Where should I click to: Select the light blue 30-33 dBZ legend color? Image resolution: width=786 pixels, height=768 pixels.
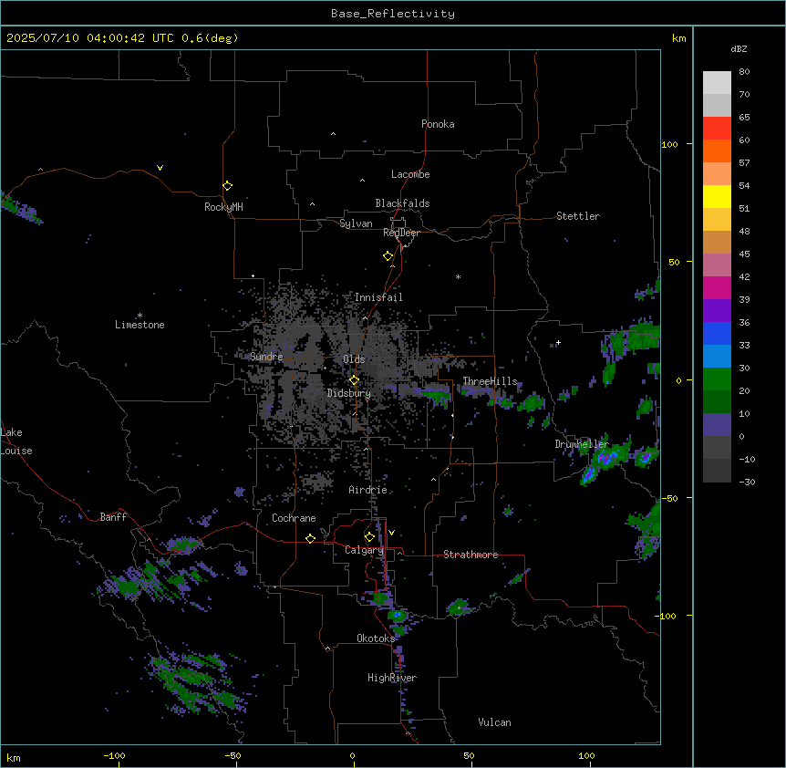(x=717, y=357)
